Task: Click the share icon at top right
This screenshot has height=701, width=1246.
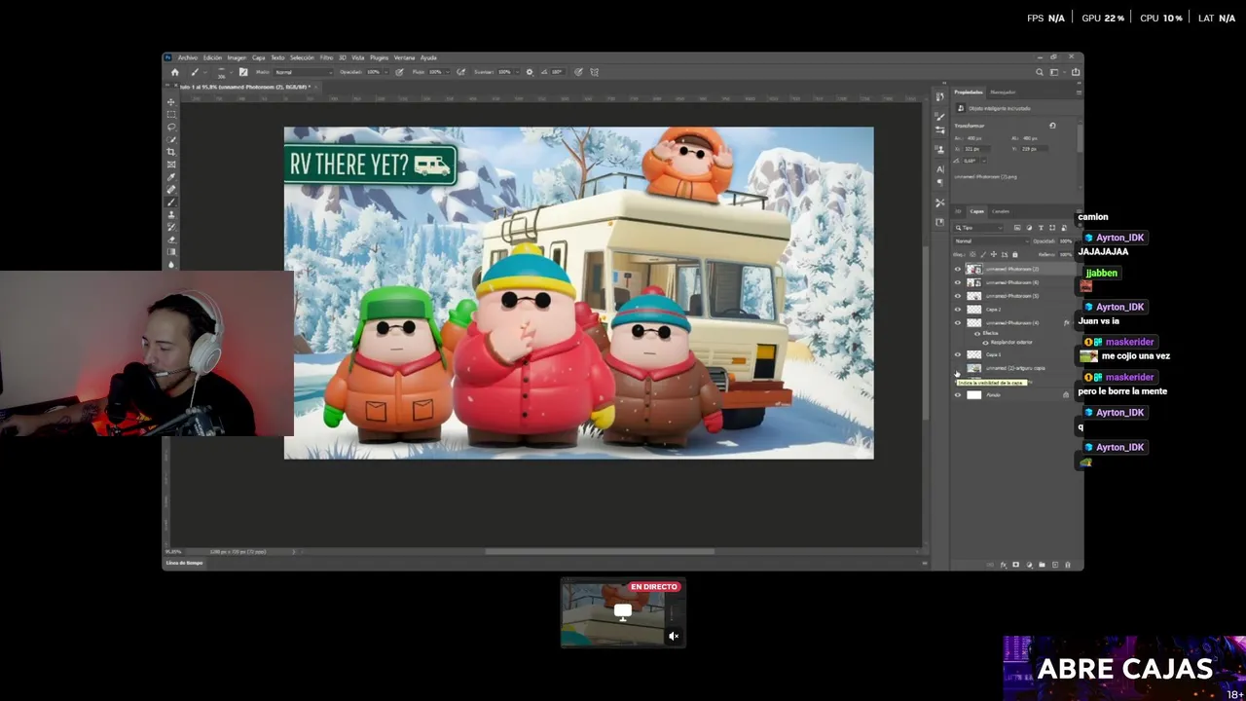Action: pyautogui.click(x=1076, y=72)
